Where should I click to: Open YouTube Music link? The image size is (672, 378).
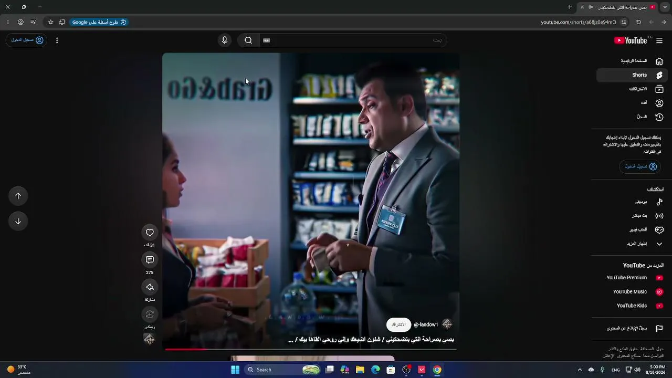tap(632, 292)
